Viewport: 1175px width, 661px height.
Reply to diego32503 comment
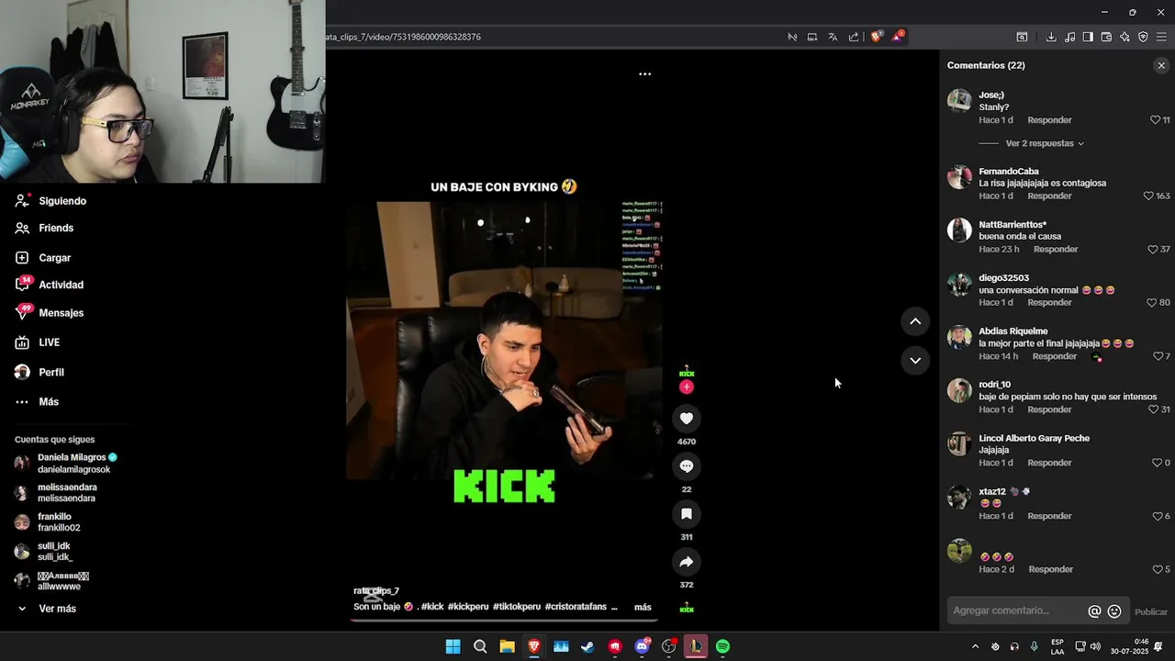(1049, 303)
